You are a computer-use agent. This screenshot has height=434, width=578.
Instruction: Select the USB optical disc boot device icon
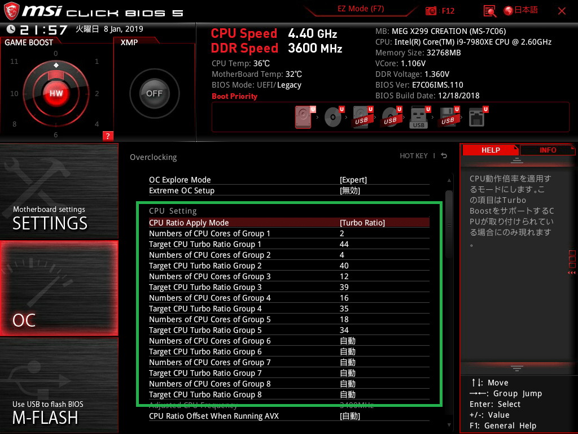(391, 118)
